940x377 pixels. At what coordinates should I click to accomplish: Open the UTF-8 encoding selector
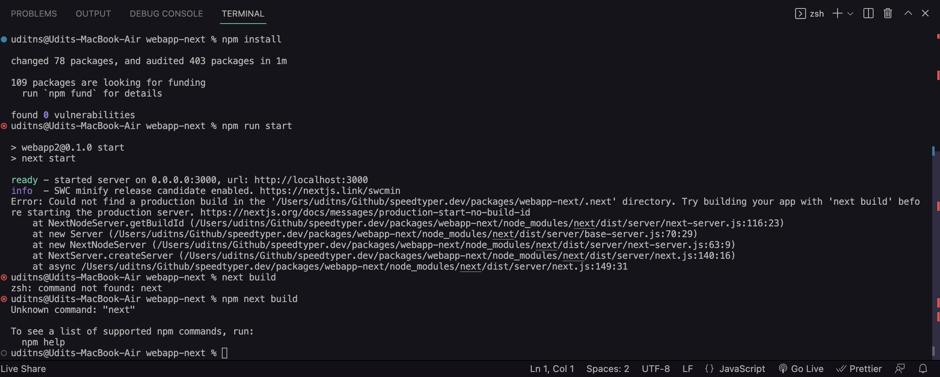point(656,369)
